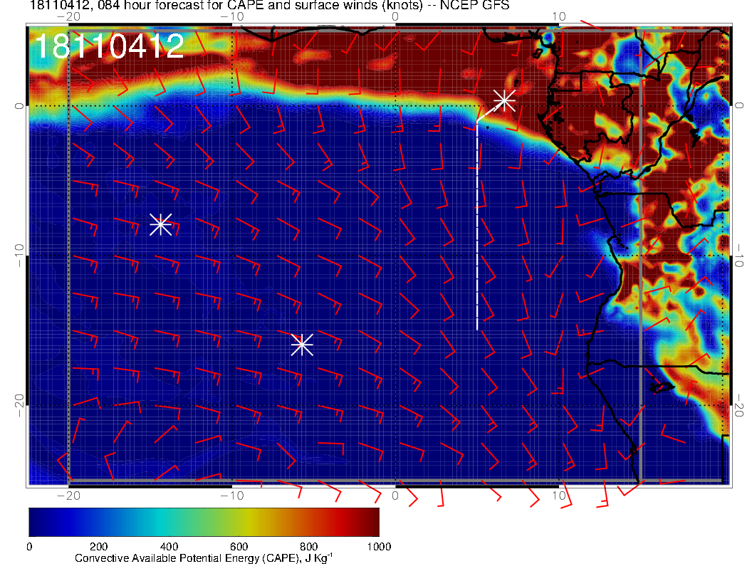The image size is (752, 581).
Task: Click the colorbar tick label 600
Action: 239,547
